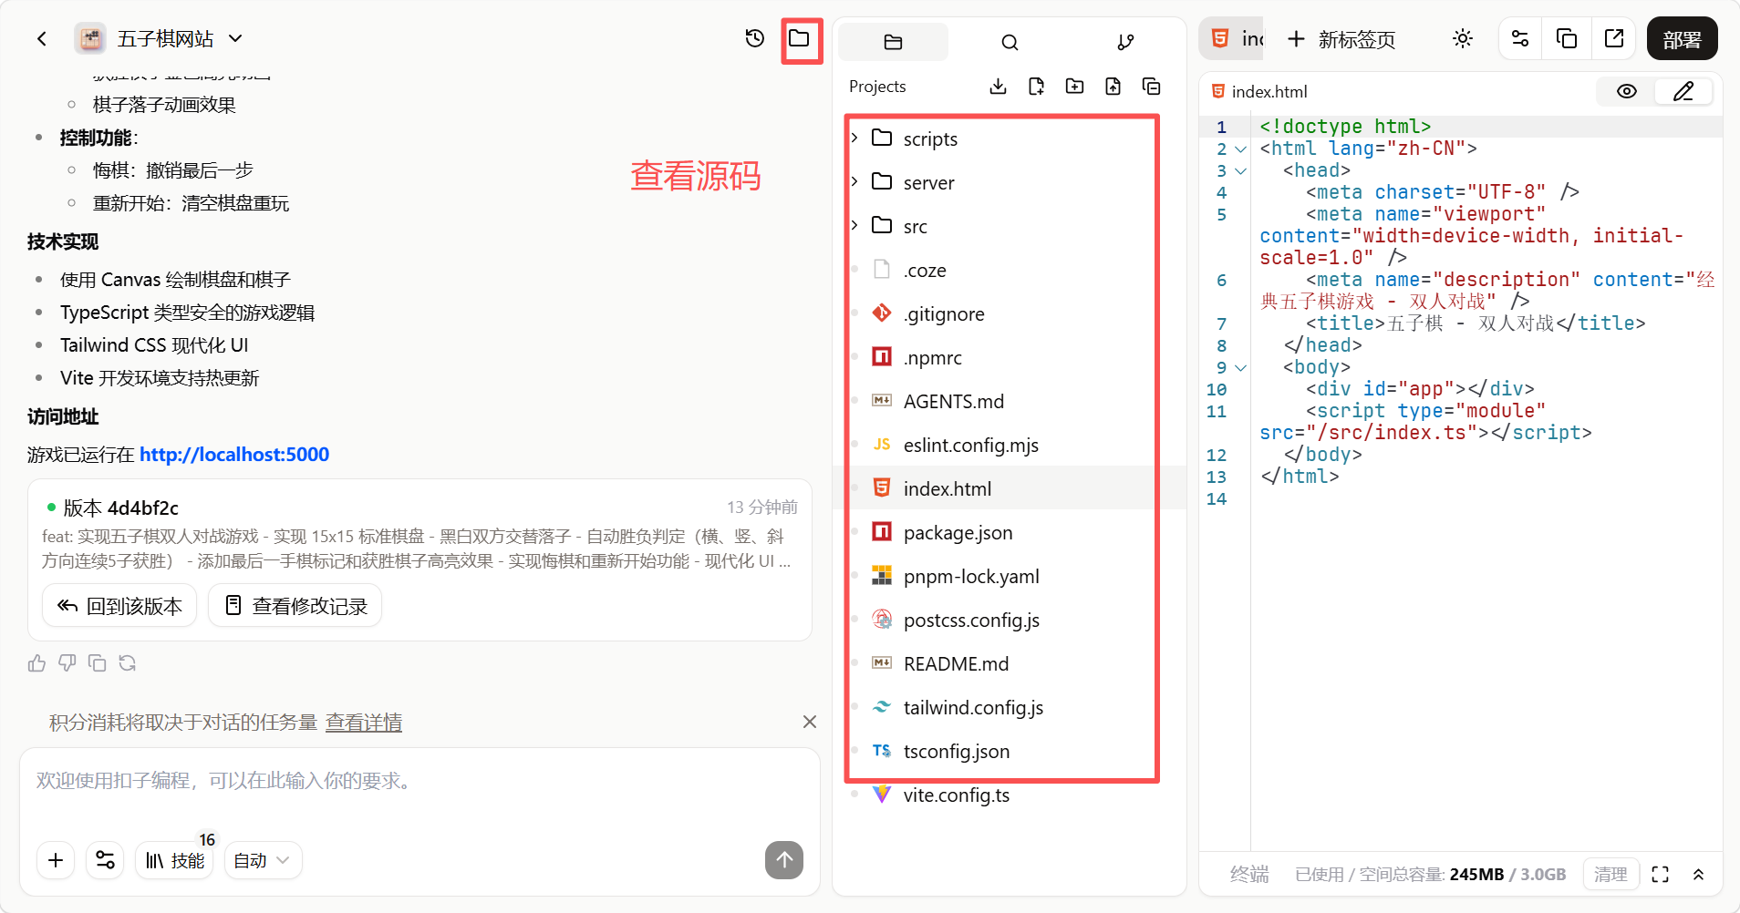This screenshot has height=913, width=1740.
Task: Send the message with arrow button
Action: point(784,860)
